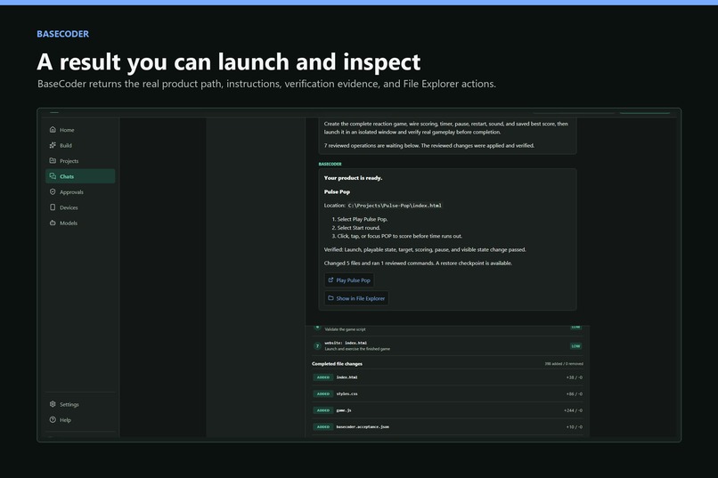
Task: Click LOW badge on website: index.html row
Action: [575, 345]
